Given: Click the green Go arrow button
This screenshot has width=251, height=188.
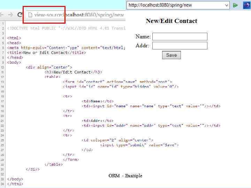Looking at the screenshot, I should tap(235, 5).
